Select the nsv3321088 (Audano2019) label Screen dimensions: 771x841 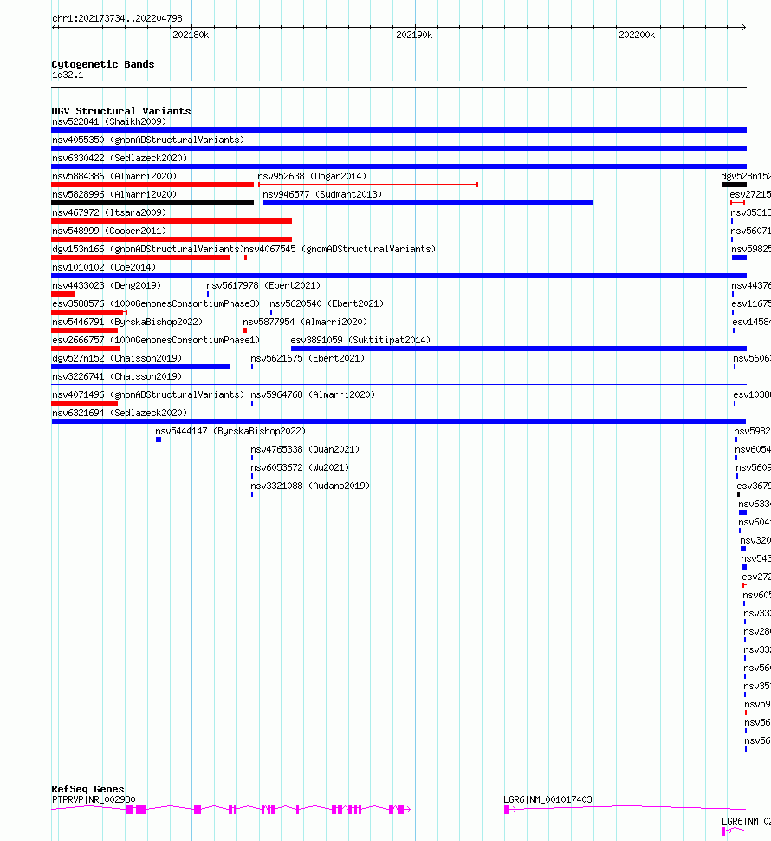tap(310, 486)
